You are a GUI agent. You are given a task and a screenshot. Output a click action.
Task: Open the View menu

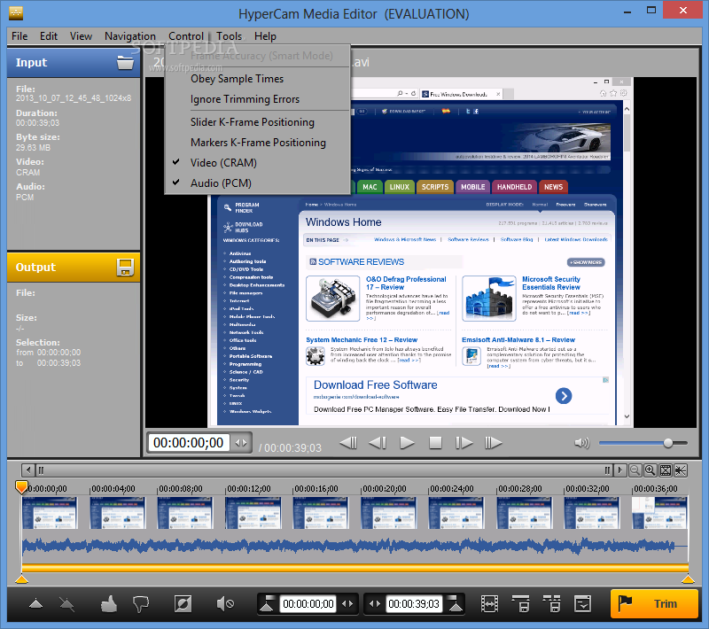click(x=81, y=36)
